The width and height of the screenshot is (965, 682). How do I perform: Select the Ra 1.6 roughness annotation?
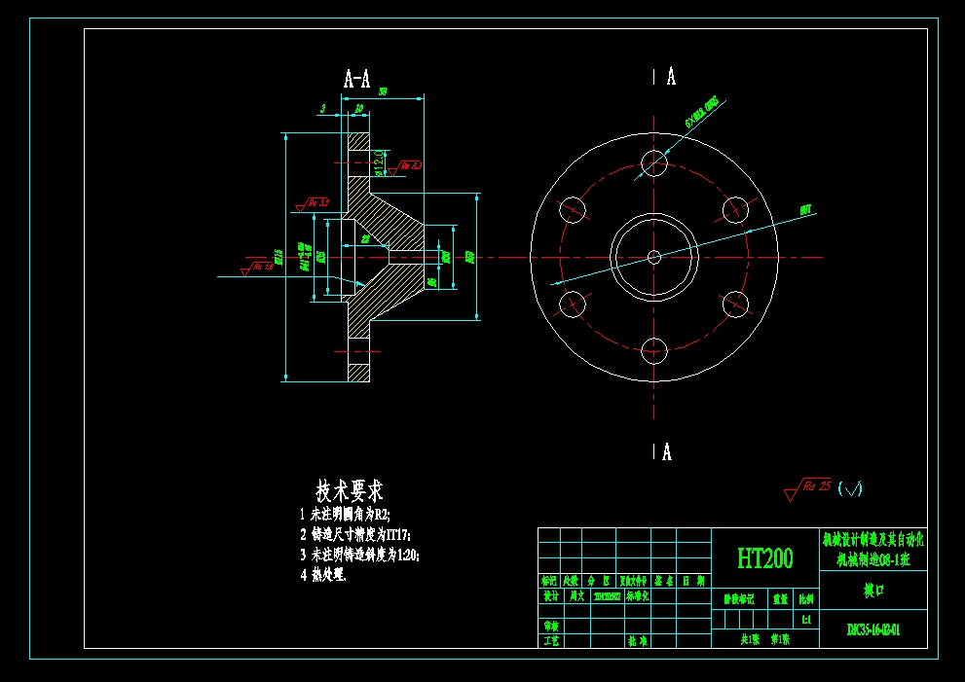coord(257,269)
